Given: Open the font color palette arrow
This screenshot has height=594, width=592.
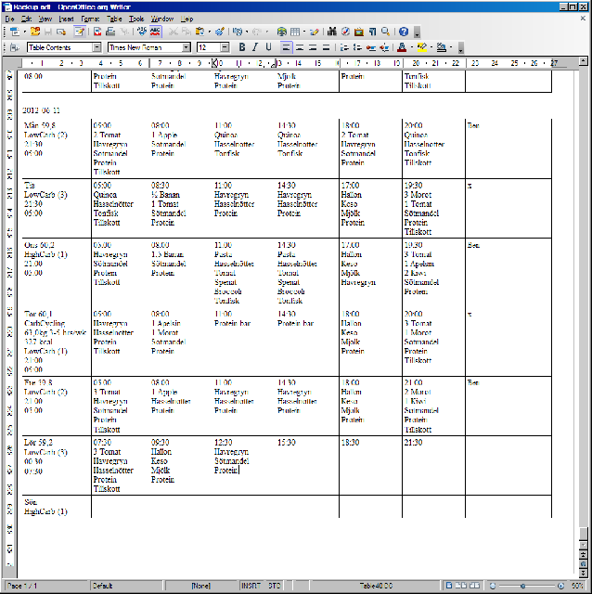Looking at the screenshot, I should (x=411, y=47).
